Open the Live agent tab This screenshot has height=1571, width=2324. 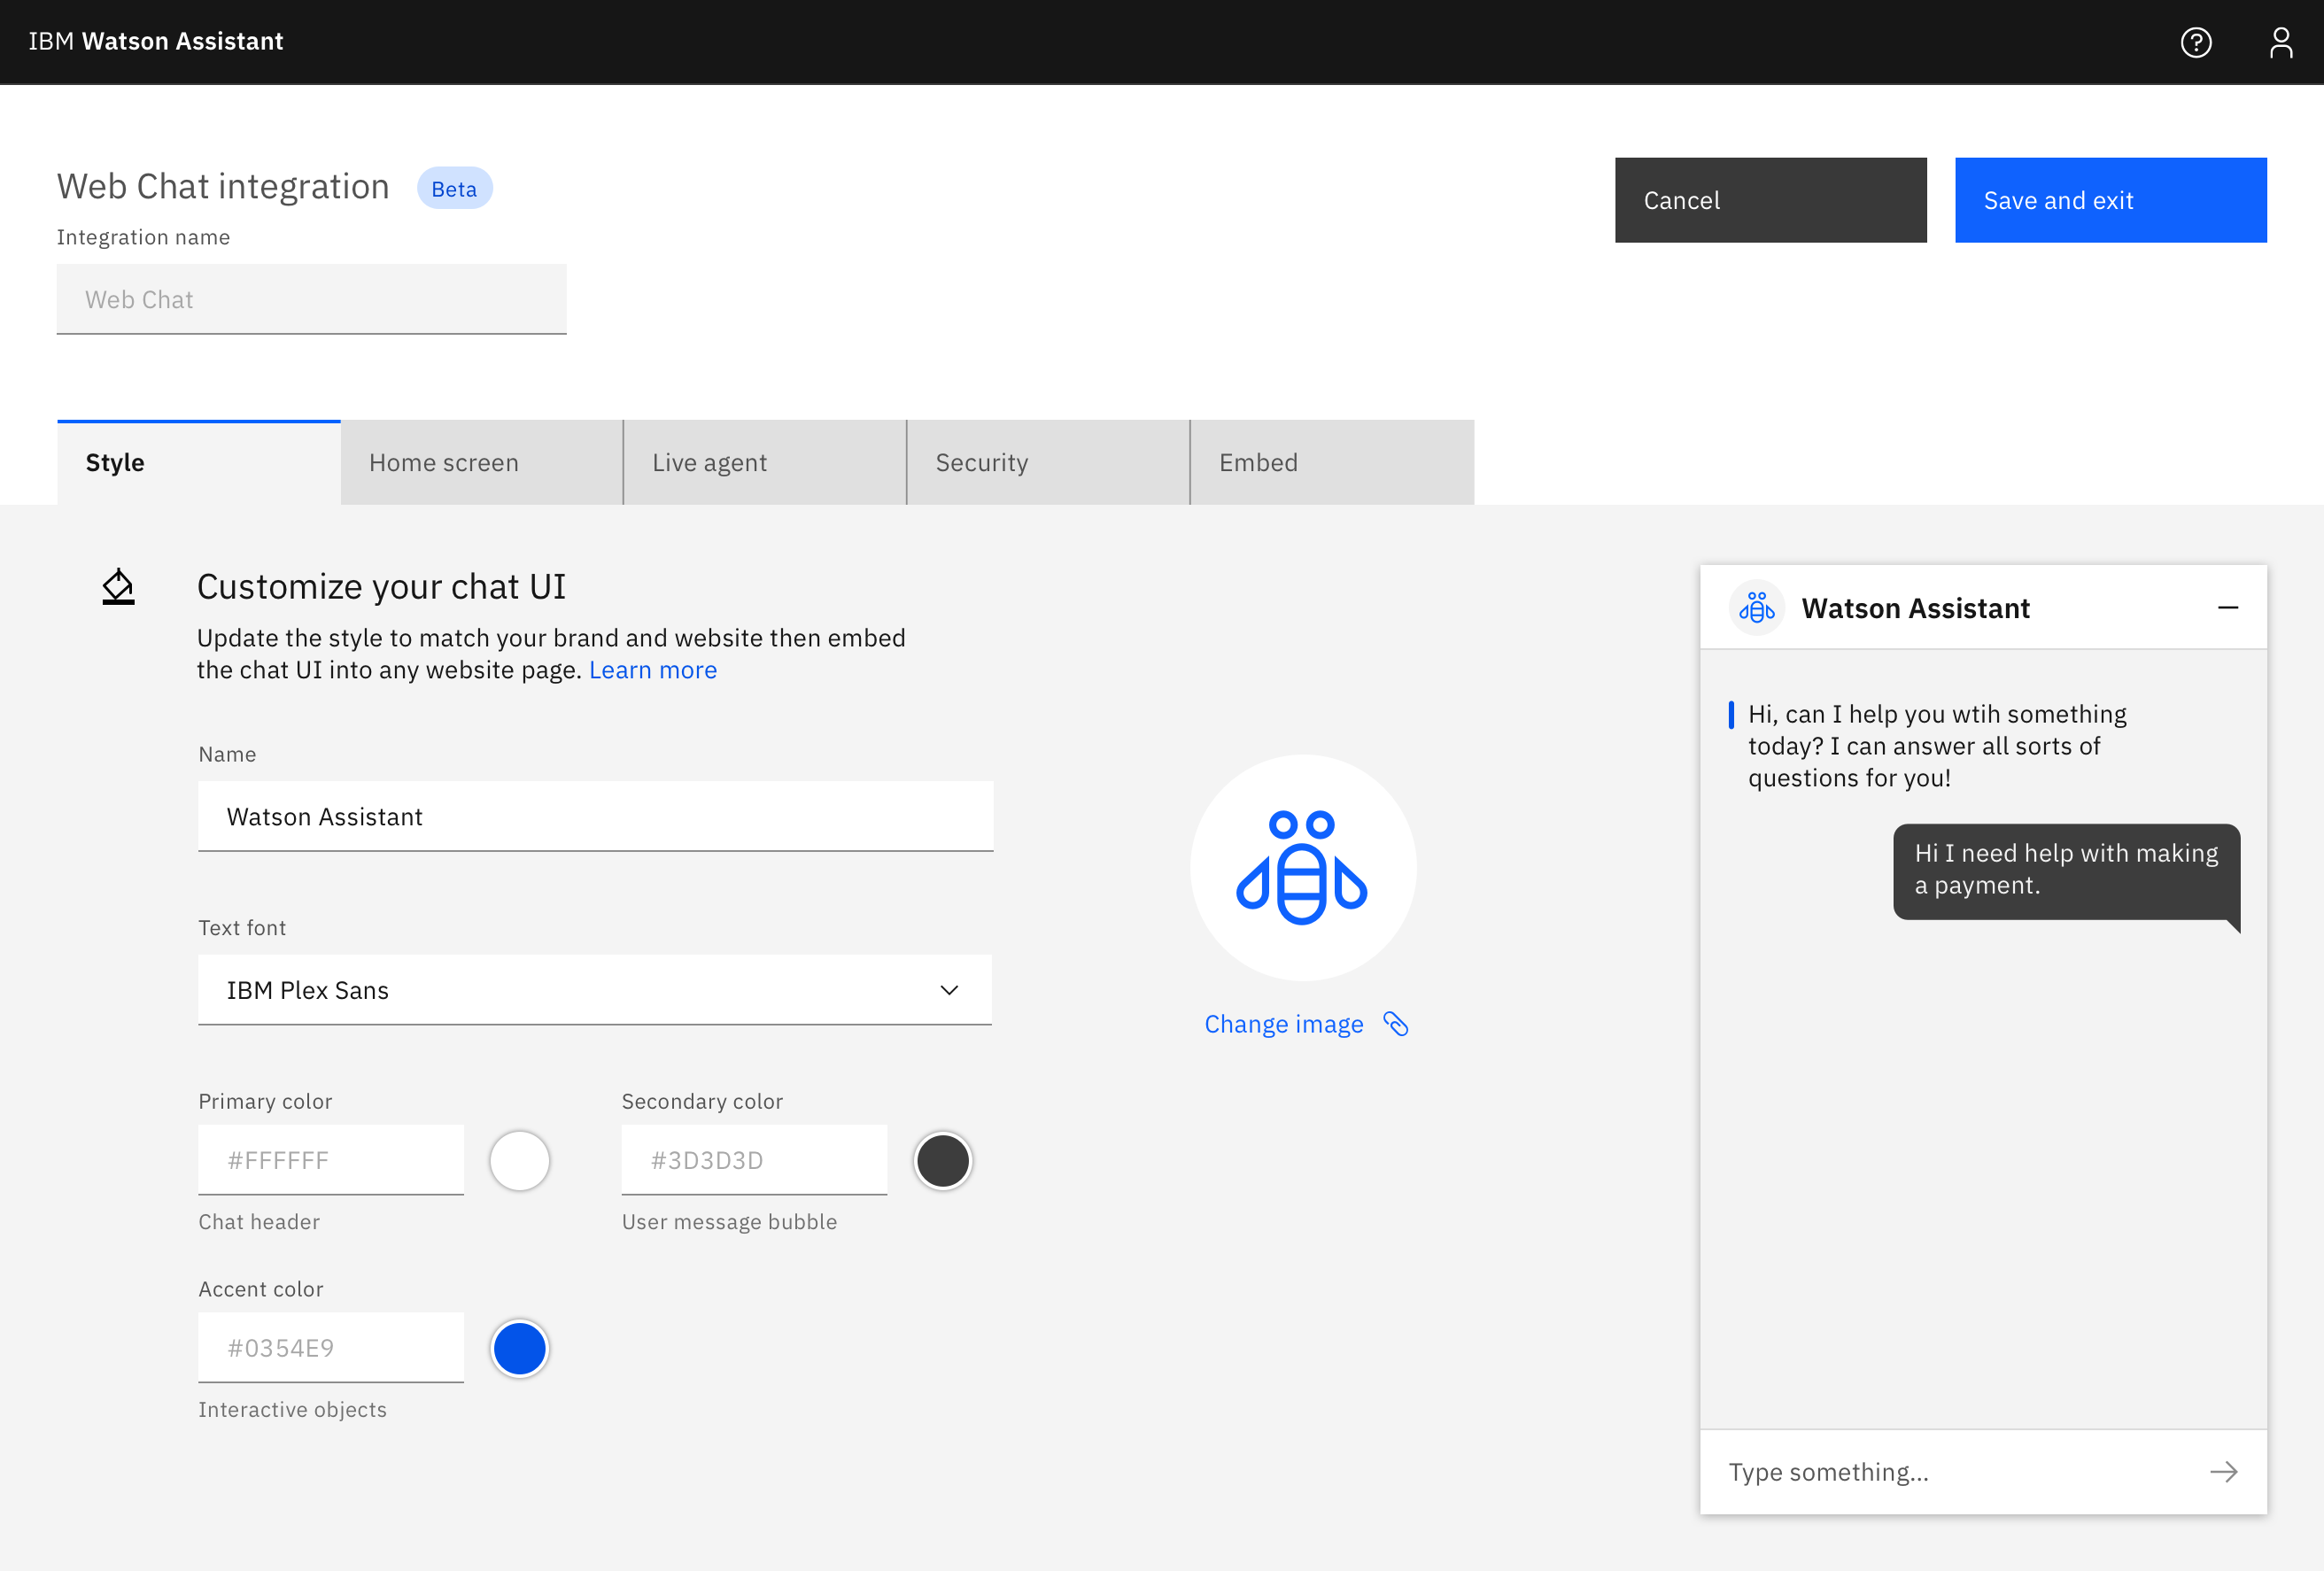[764, 463]
